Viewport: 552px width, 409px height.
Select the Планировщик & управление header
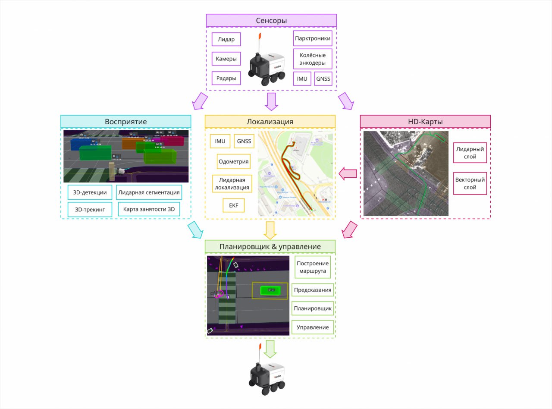[270, 246]
